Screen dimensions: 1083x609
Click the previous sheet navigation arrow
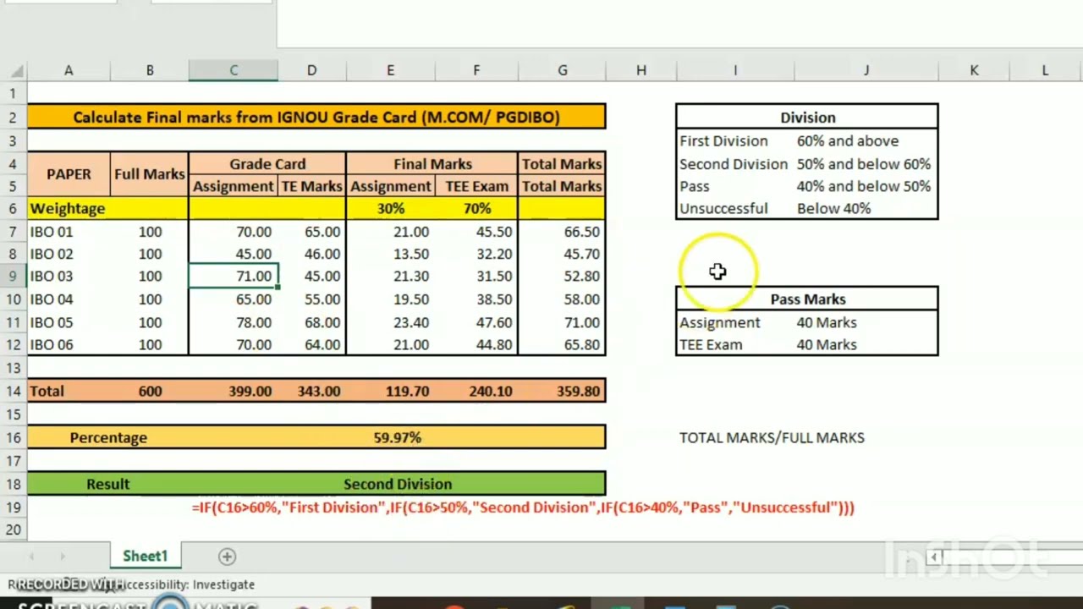click(31, 557)
